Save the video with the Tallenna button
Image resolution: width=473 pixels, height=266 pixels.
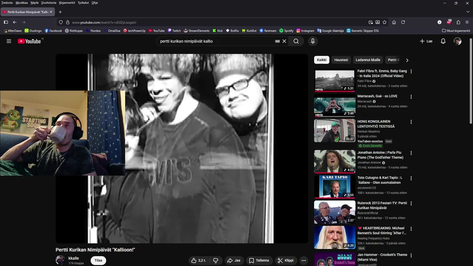click(x=259, y=260)
